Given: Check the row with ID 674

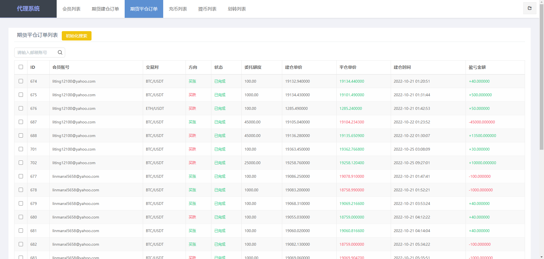Looking at the screenshot, I should tap(21, 81).
